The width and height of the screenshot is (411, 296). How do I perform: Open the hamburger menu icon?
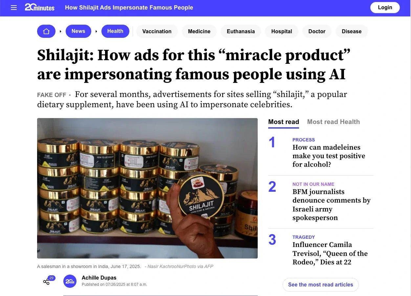point(14,8)
